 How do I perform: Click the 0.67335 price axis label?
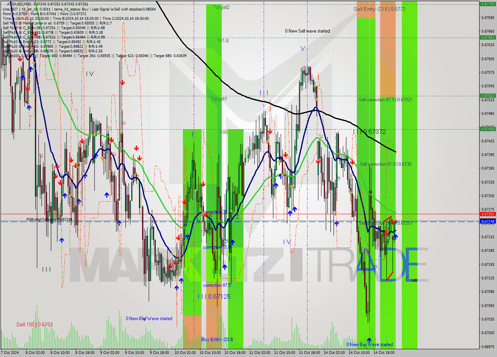pos(487,182)
